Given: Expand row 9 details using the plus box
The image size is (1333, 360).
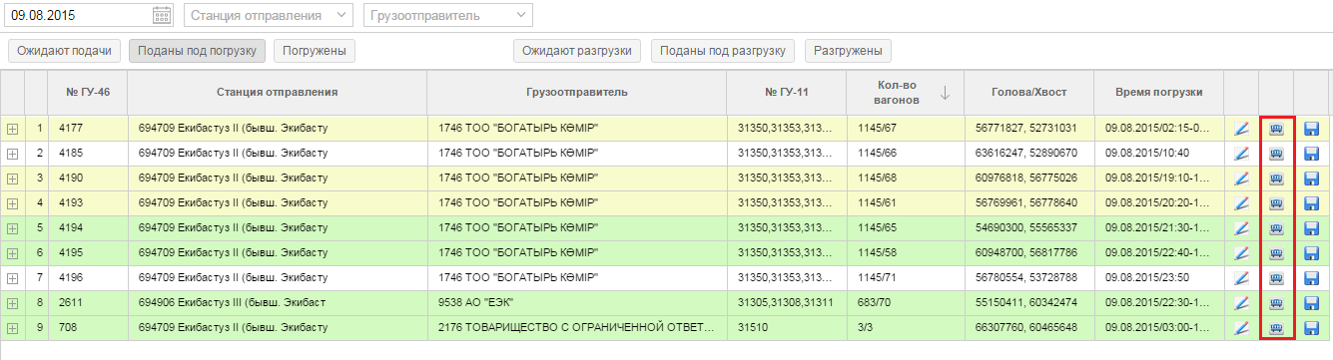Looking at the screenshot, I should coord(12,328).
